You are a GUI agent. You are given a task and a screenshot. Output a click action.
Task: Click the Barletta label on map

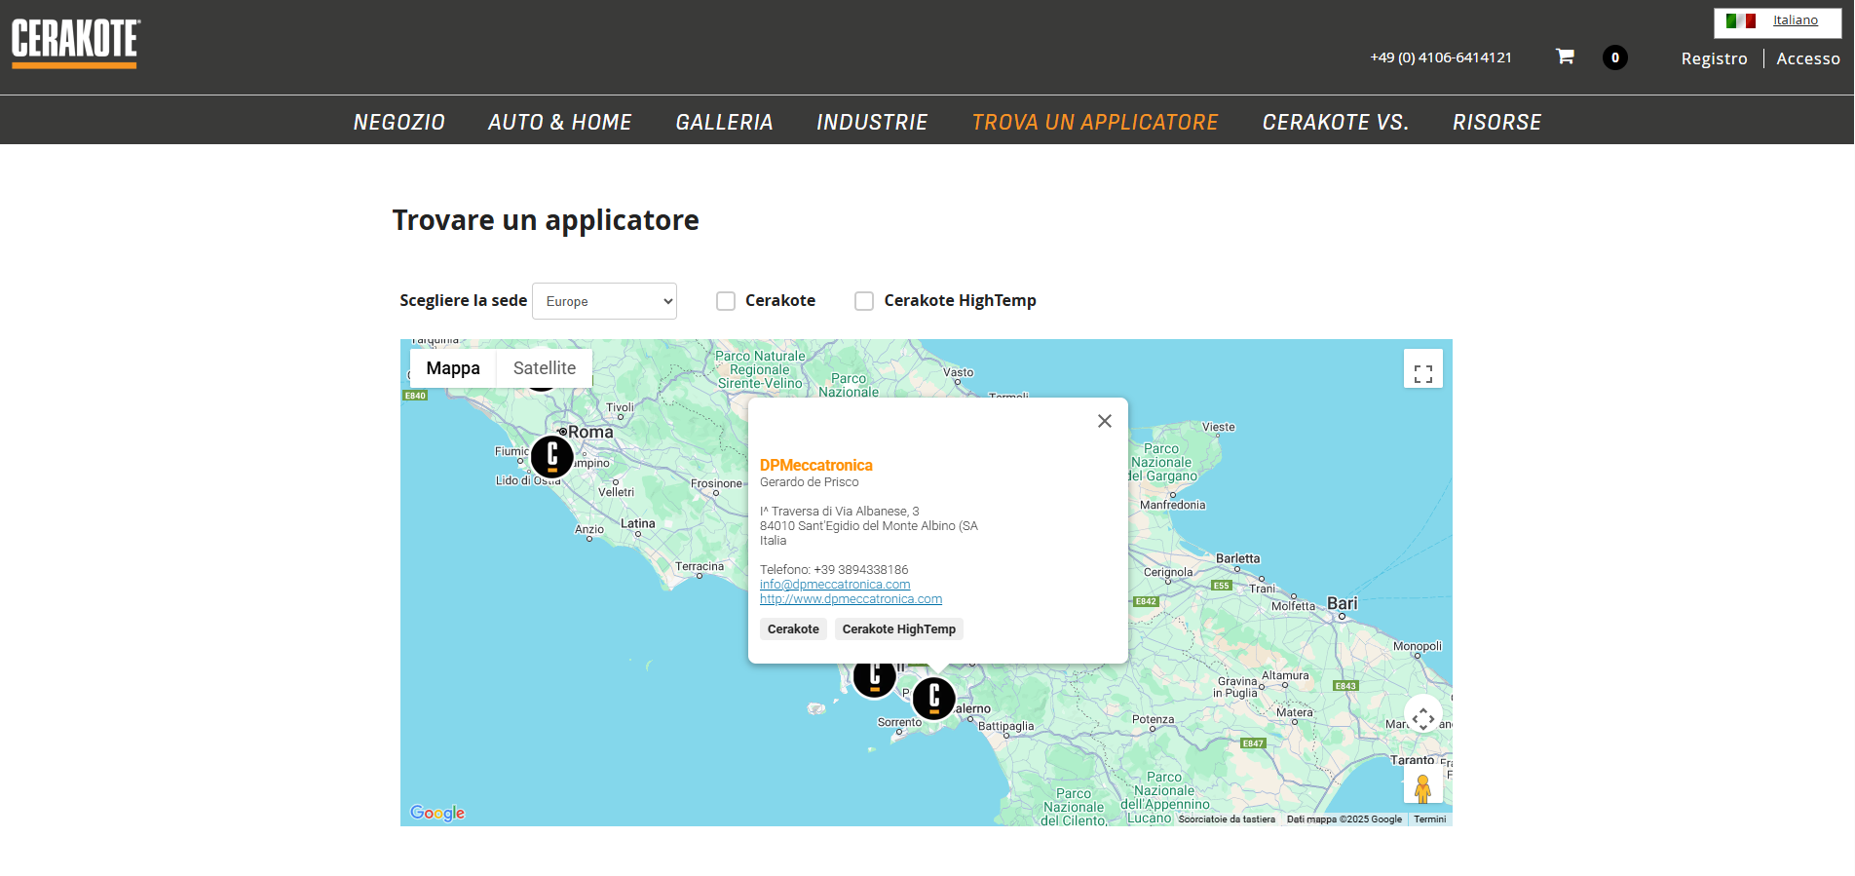[1237, 559]
